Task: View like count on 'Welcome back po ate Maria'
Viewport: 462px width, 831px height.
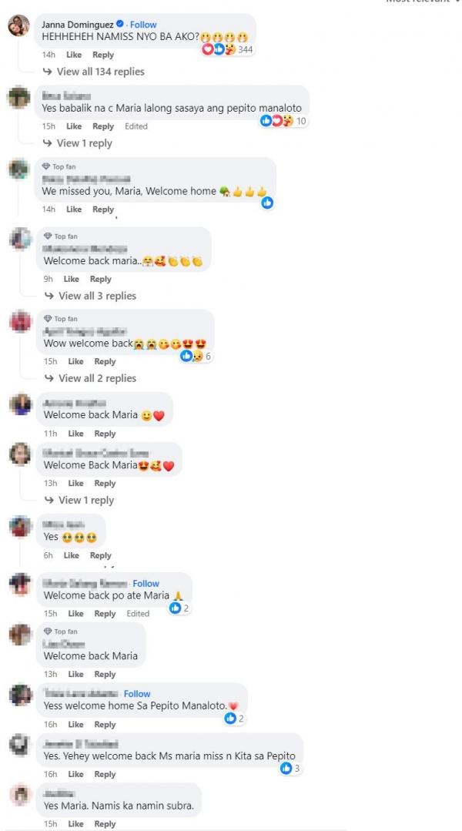Action: (x=179, y=608)
